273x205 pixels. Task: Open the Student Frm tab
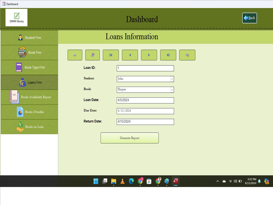(29, 38)
